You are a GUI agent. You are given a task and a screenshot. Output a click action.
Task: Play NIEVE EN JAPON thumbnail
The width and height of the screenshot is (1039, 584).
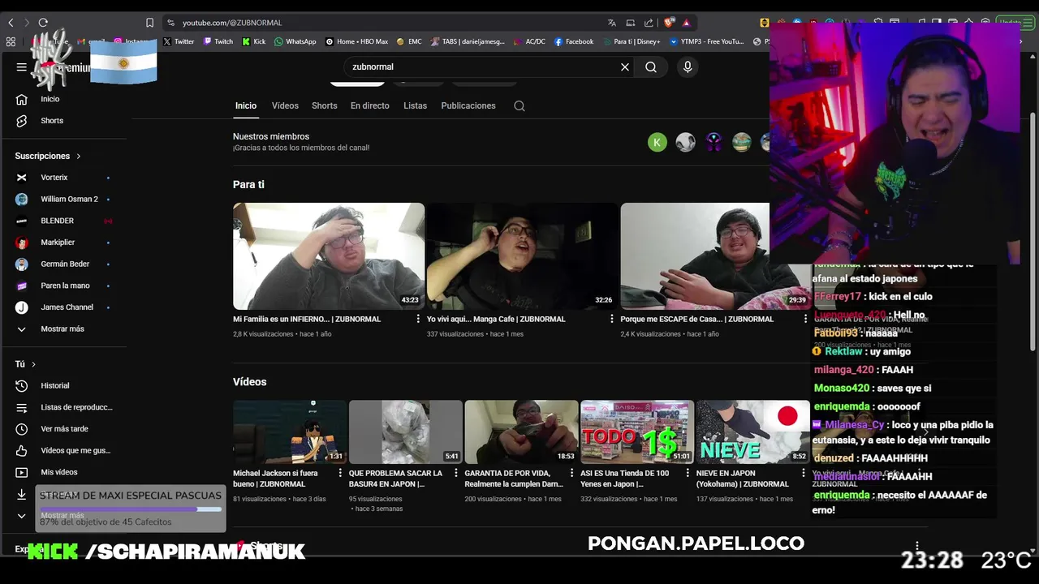tap(752, 432)
